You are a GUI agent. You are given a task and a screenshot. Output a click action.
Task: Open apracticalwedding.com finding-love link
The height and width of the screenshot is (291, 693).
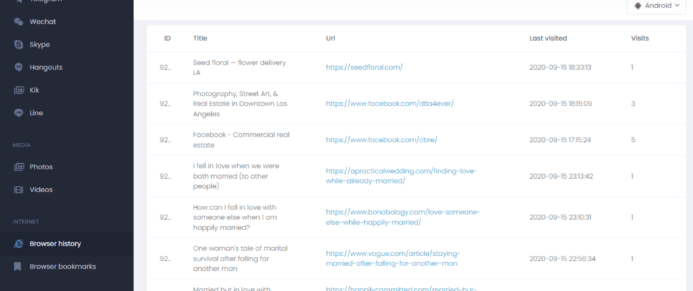coord(401,176)
